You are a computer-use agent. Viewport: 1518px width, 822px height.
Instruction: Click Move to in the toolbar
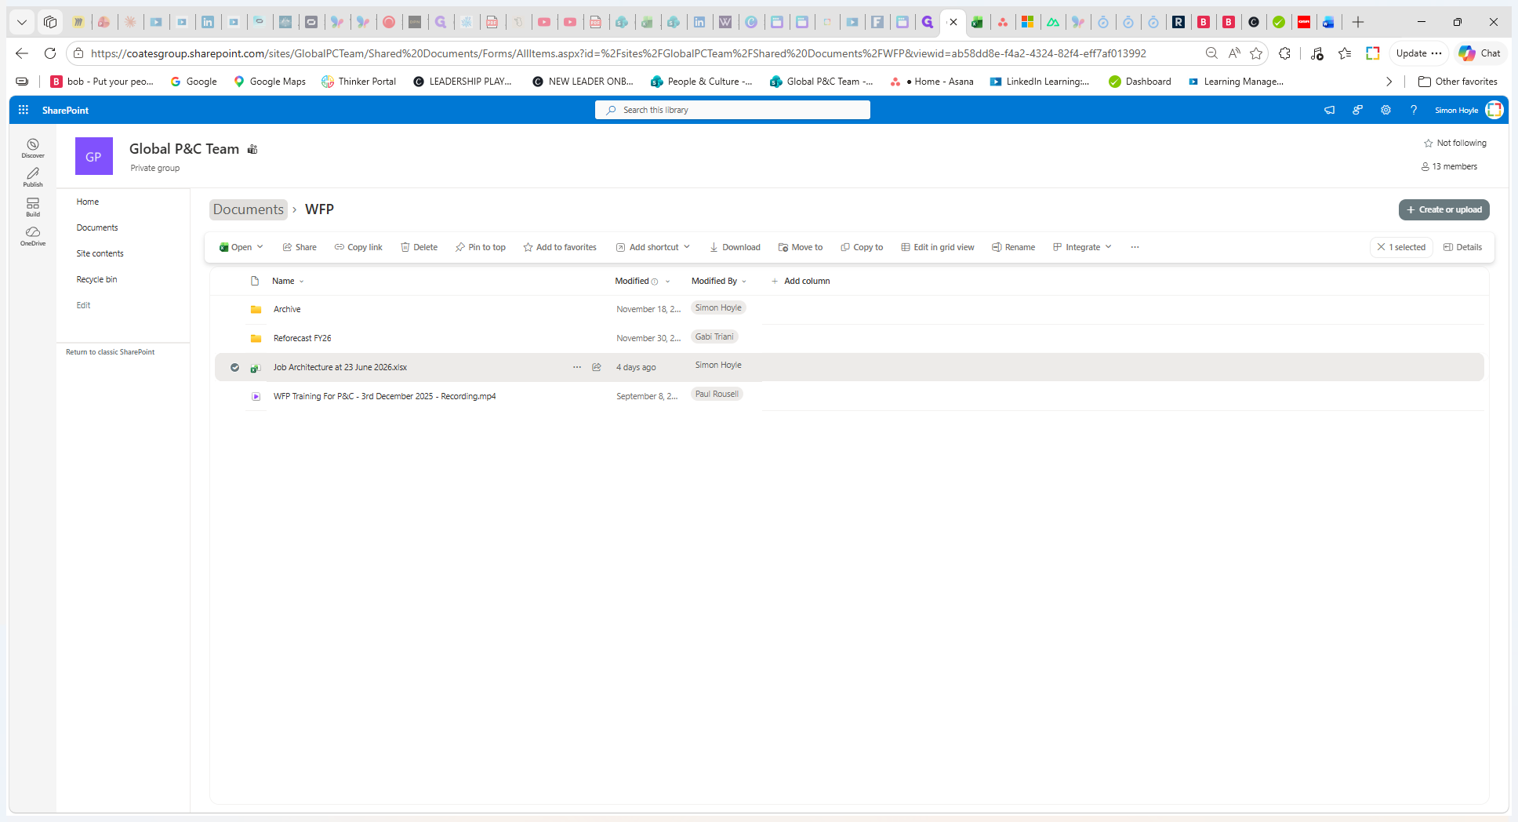(x=800, y=247)
